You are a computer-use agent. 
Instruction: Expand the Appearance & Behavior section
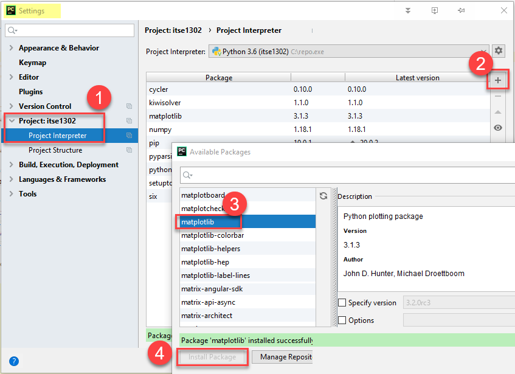[12, 48]
